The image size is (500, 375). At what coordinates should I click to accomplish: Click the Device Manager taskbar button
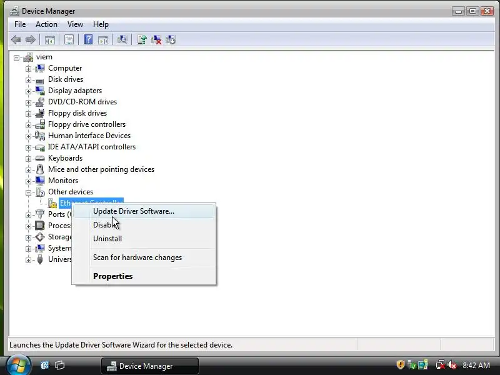[150, 366]
